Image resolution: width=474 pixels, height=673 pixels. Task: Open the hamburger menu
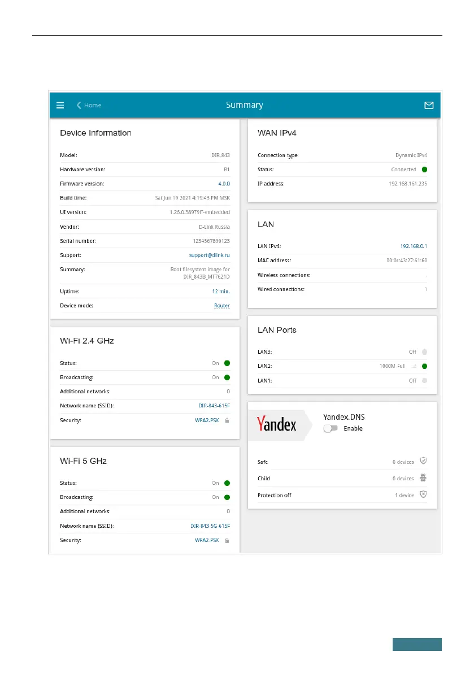[60, 105]
